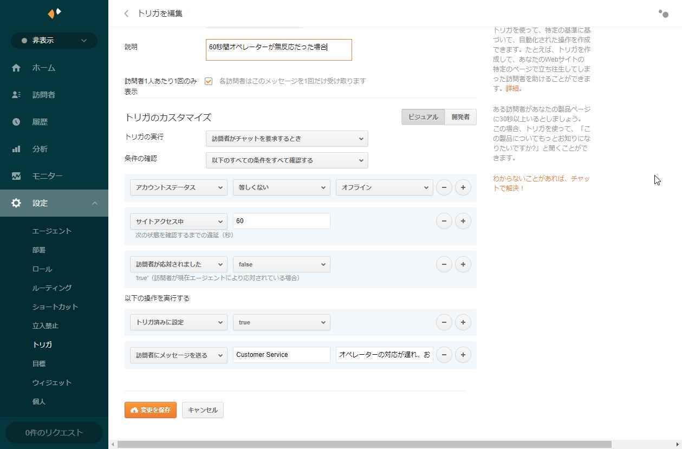Click the チャットで解決 help link

point(542,183)
